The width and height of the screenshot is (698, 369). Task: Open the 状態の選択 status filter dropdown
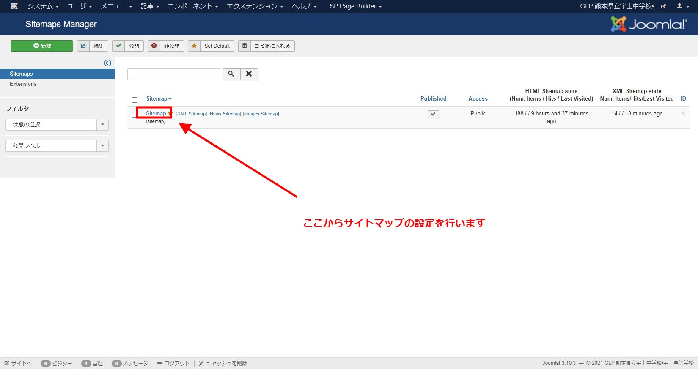point(57,125)
